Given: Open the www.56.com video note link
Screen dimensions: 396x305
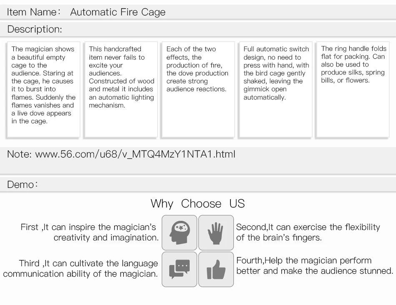Looking at the screenshot, I should click(x=135, y=154).
